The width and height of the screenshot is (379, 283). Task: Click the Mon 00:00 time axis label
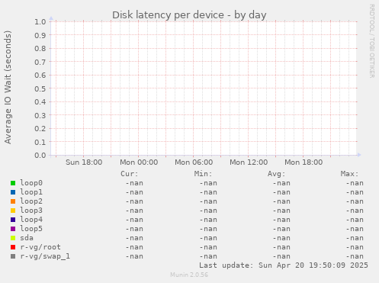click(x=139, y=162)
